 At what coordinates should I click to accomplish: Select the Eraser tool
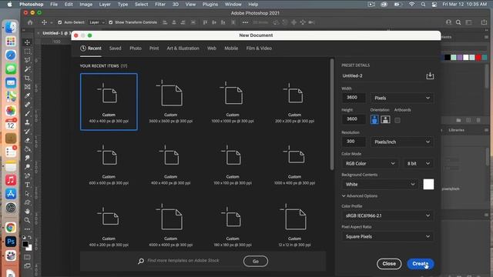pyautogui.click(x=28, y=140)
